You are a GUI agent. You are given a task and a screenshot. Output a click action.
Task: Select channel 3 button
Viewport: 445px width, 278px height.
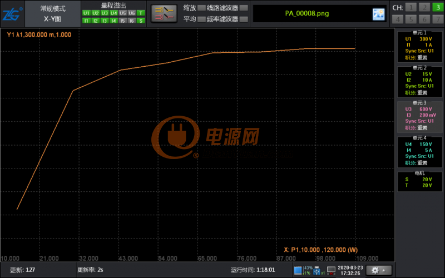[437, 7]
